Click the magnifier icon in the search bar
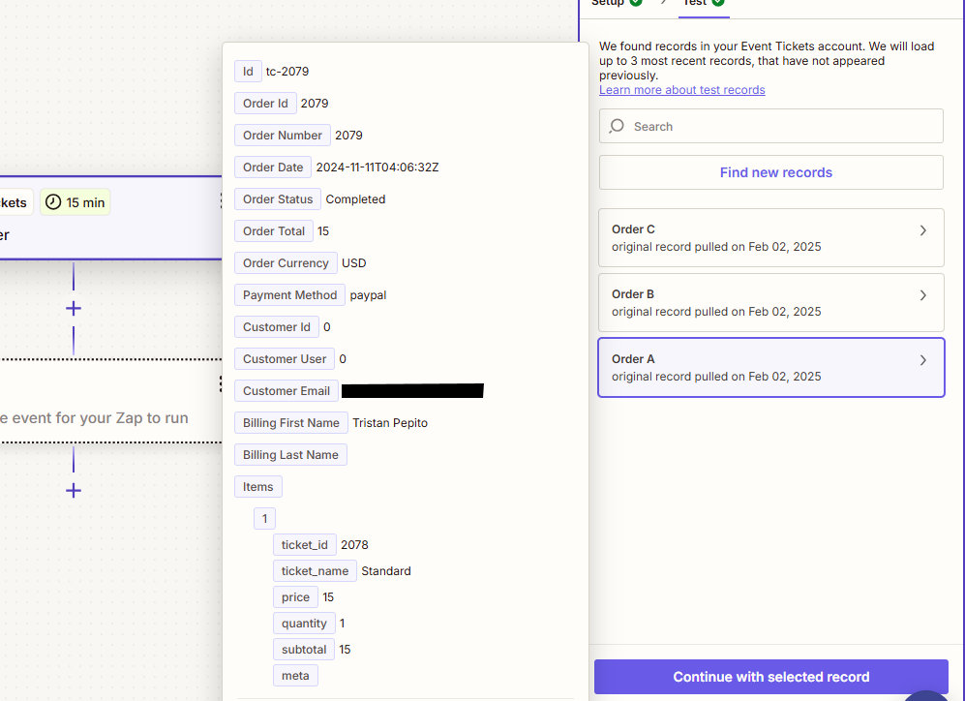 [616, 126]
